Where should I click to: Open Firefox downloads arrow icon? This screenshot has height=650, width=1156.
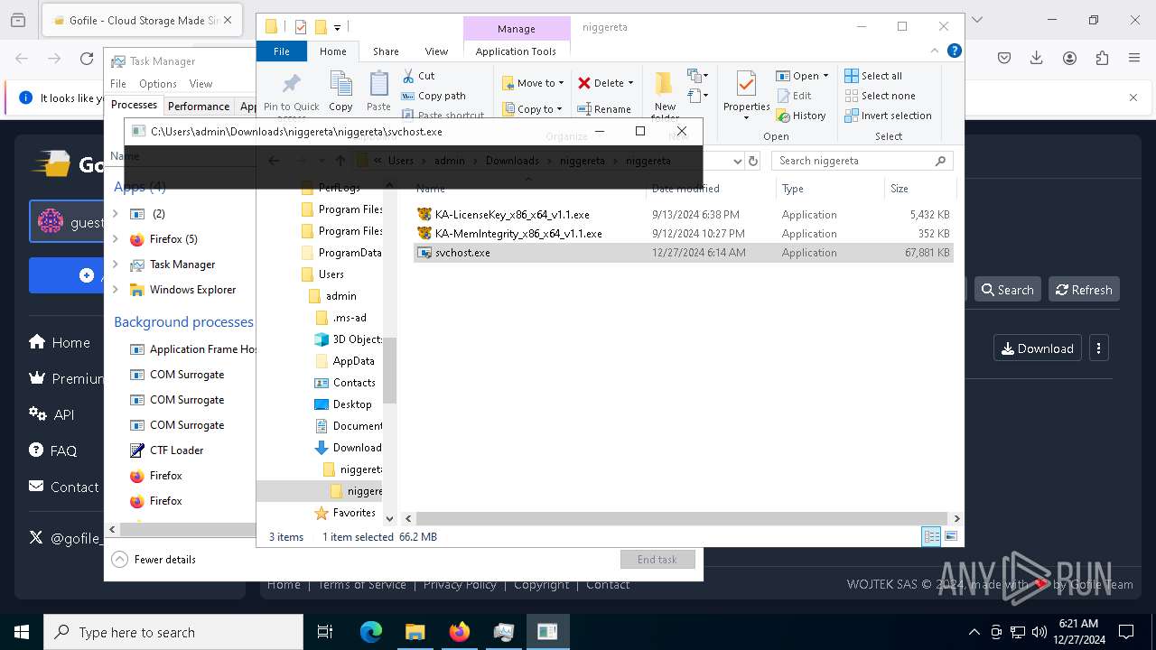[x=1037, y=58]
